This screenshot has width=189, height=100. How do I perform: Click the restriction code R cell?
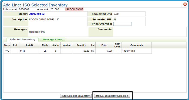(x=117, y=51)
